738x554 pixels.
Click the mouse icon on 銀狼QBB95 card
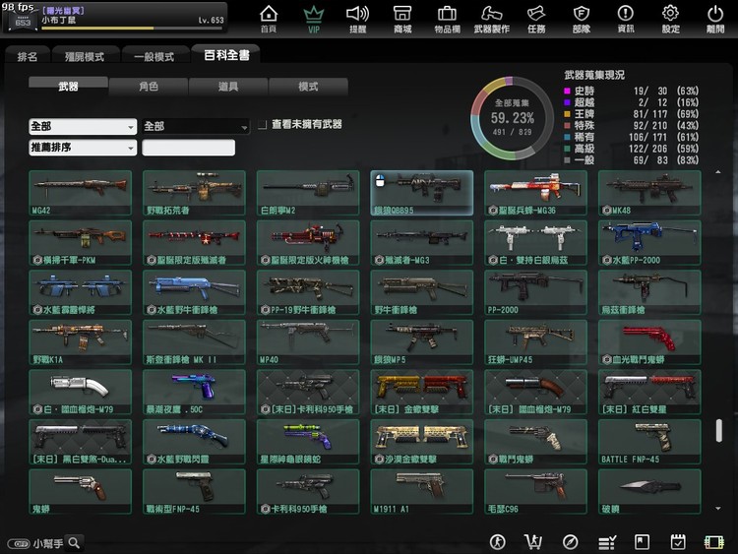coord(380,181)
